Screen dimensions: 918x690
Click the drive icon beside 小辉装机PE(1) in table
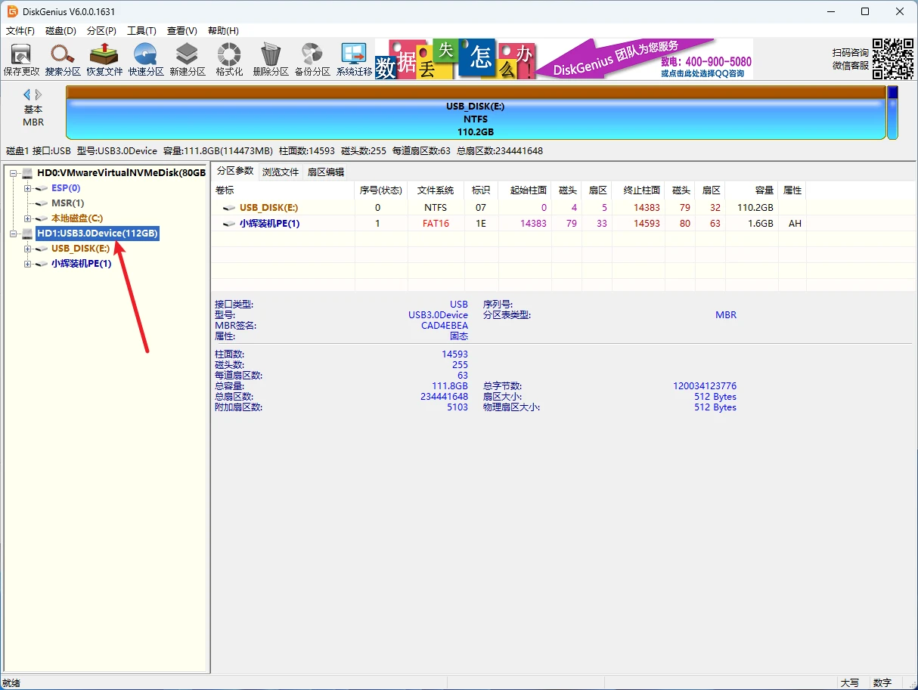[x=229, y=224]
